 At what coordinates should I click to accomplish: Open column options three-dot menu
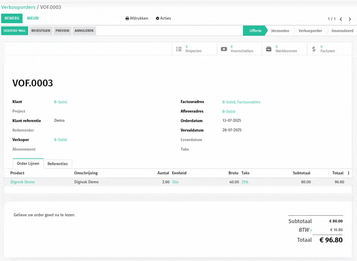click(349, 173)
